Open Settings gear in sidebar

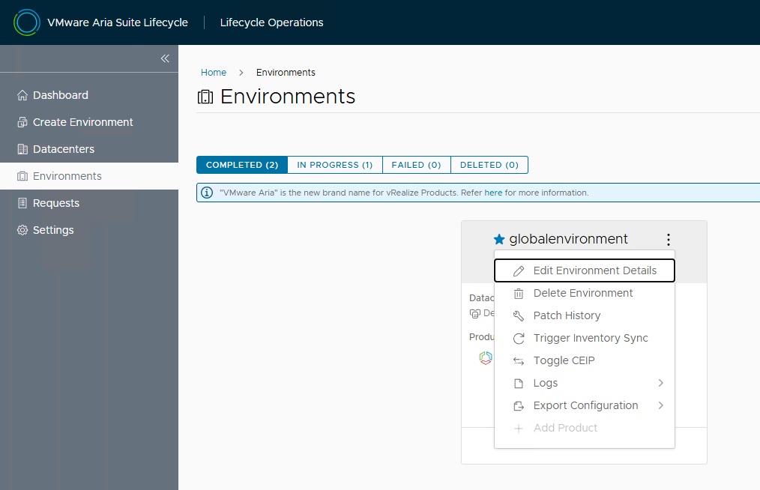(x=22, y=230)
